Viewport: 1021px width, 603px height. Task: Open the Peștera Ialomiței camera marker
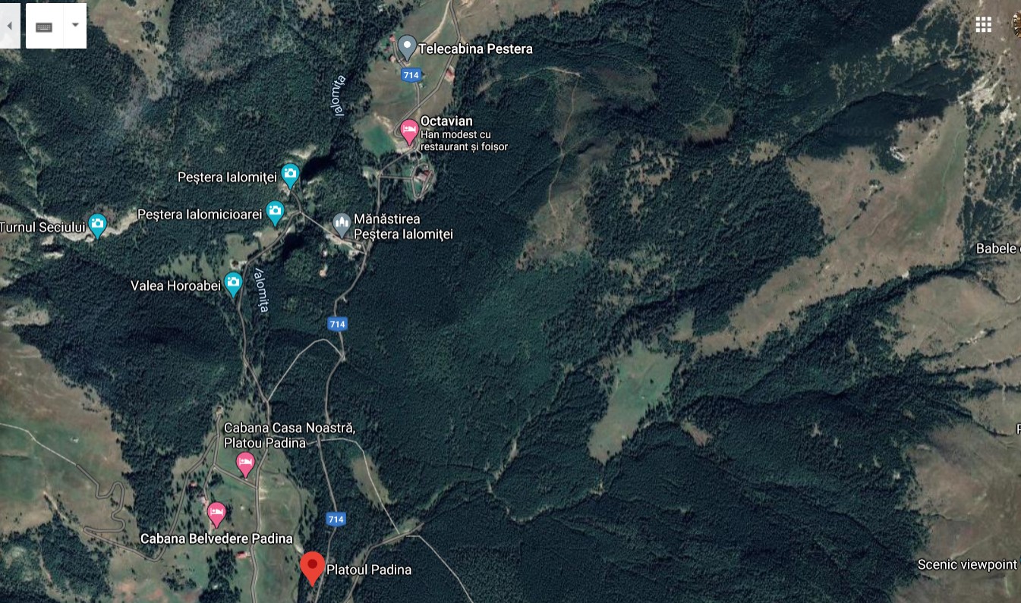[x=290, y=176]
